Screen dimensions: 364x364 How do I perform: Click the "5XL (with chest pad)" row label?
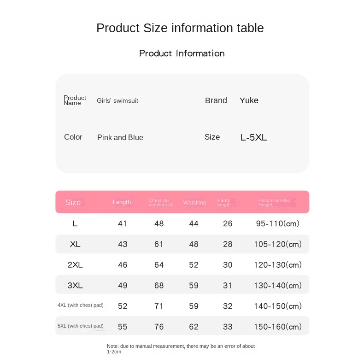point(81,326)
